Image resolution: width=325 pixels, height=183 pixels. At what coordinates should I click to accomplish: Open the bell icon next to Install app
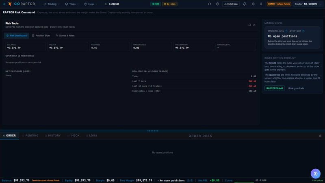[245, 4]
